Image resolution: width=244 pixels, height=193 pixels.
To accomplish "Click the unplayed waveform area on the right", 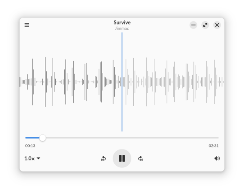I will click(173, 82).
